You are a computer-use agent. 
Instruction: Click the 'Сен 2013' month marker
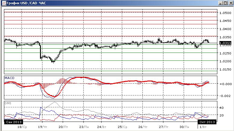14,122
